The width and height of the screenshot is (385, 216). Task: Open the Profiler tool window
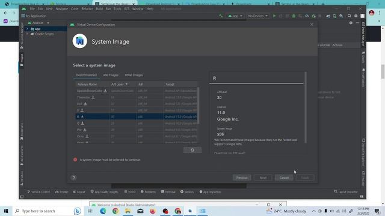click(x=61, y=192)
